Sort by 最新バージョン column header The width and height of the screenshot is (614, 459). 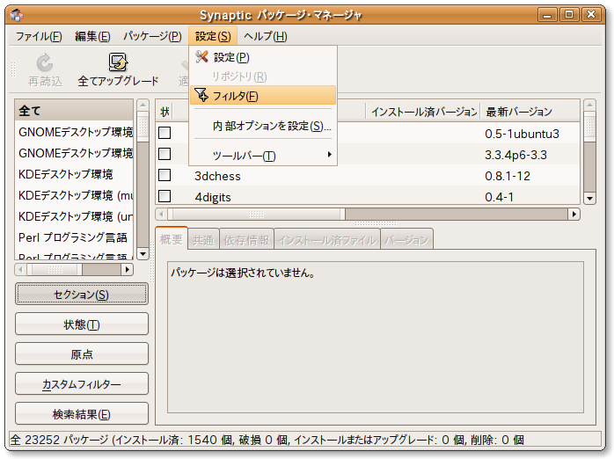(530, 112)
